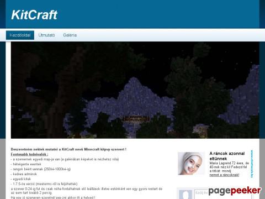Image resolution: width=265 pixels, height=199 pixels.
Task: Click the bold KitCraft intro sentence
Action: pos(68,149)
